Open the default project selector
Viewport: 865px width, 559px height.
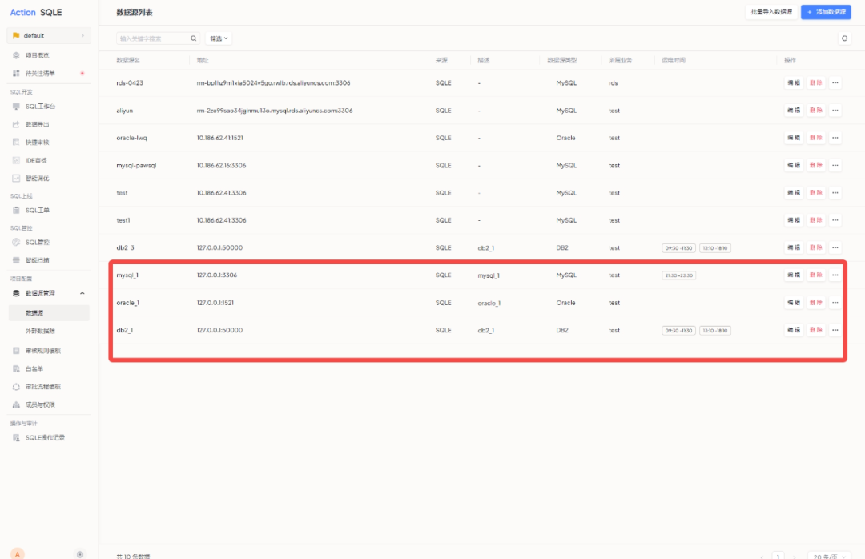(49, 35)
